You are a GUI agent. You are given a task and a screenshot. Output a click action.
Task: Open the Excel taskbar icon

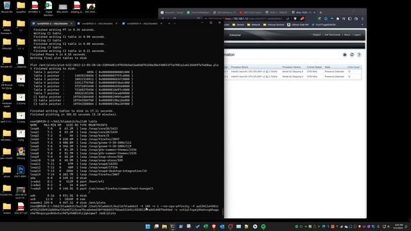tap(205, 227)
